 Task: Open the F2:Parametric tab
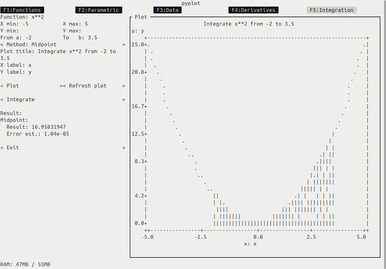[x=98, y=10]
